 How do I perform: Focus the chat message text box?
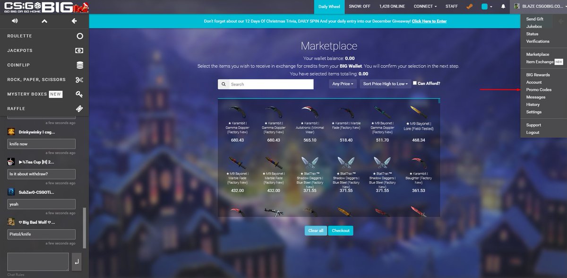(38, 261)
